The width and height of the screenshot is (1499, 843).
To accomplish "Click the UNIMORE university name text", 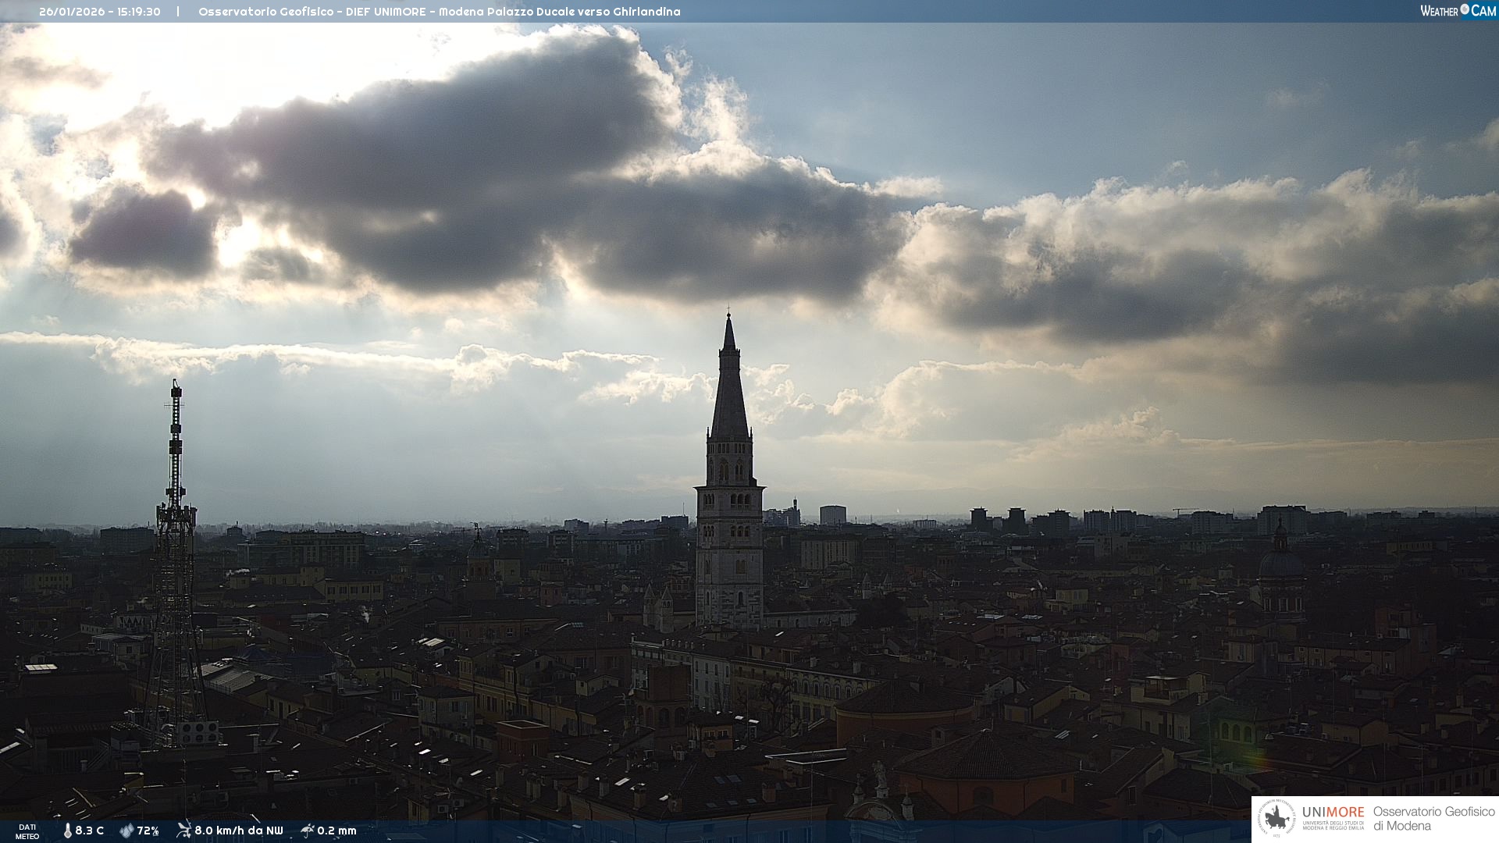I will pos(1333,813).
